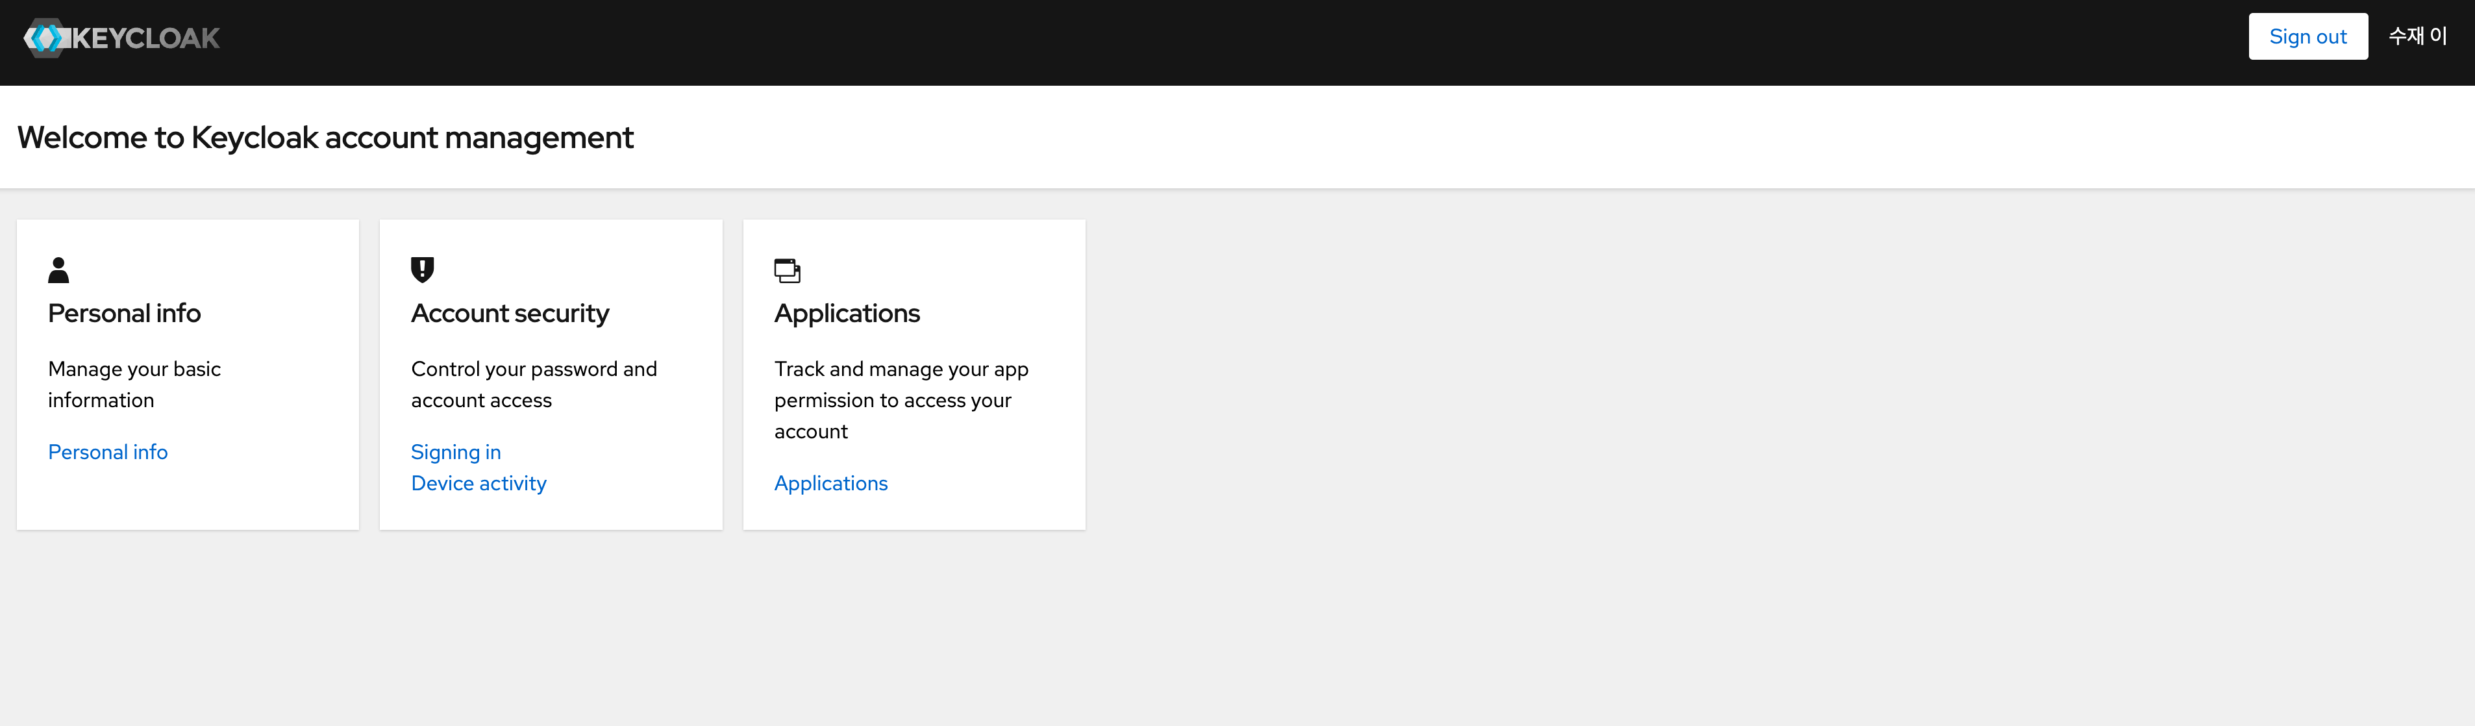Open the Applications link

[x=830, y=483]
